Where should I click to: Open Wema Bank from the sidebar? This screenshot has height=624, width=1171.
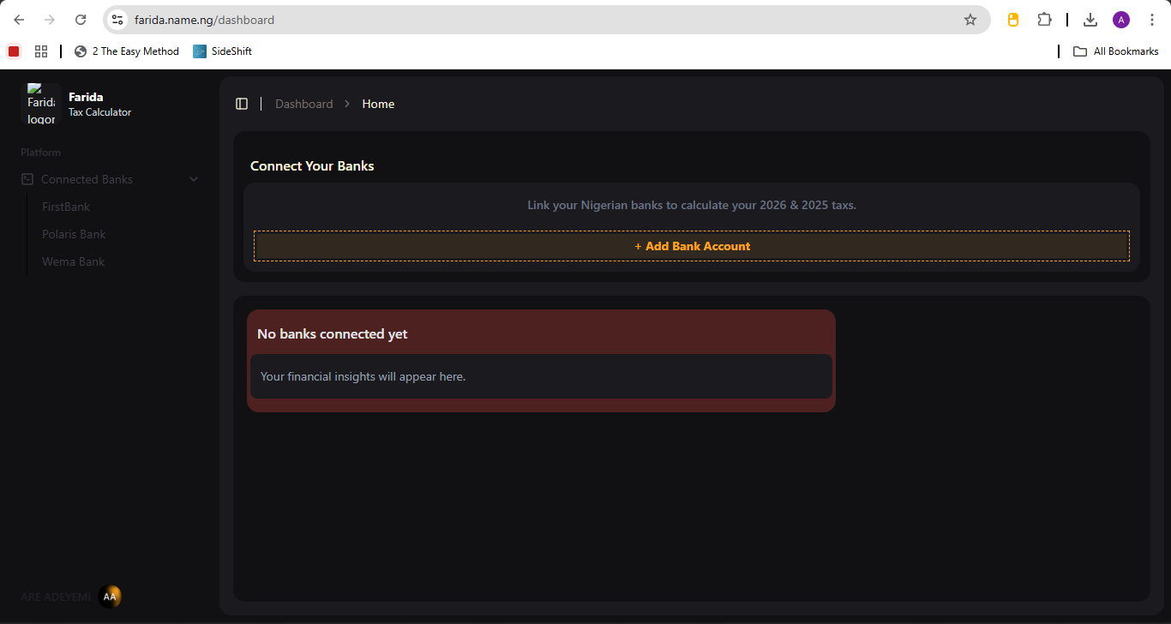(73, 261)
